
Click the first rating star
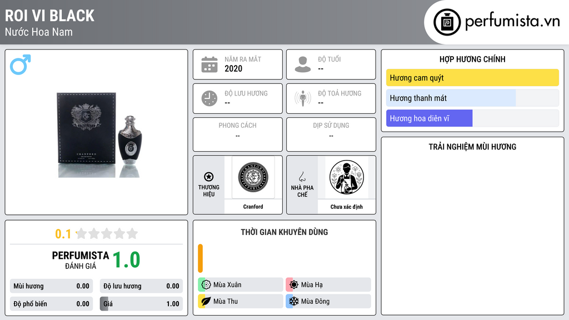pyautogui.click(x=82, y=233)
